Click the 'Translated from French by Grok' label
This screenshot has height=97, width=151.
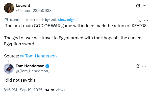pyautogui.click(x=33, y=20)
